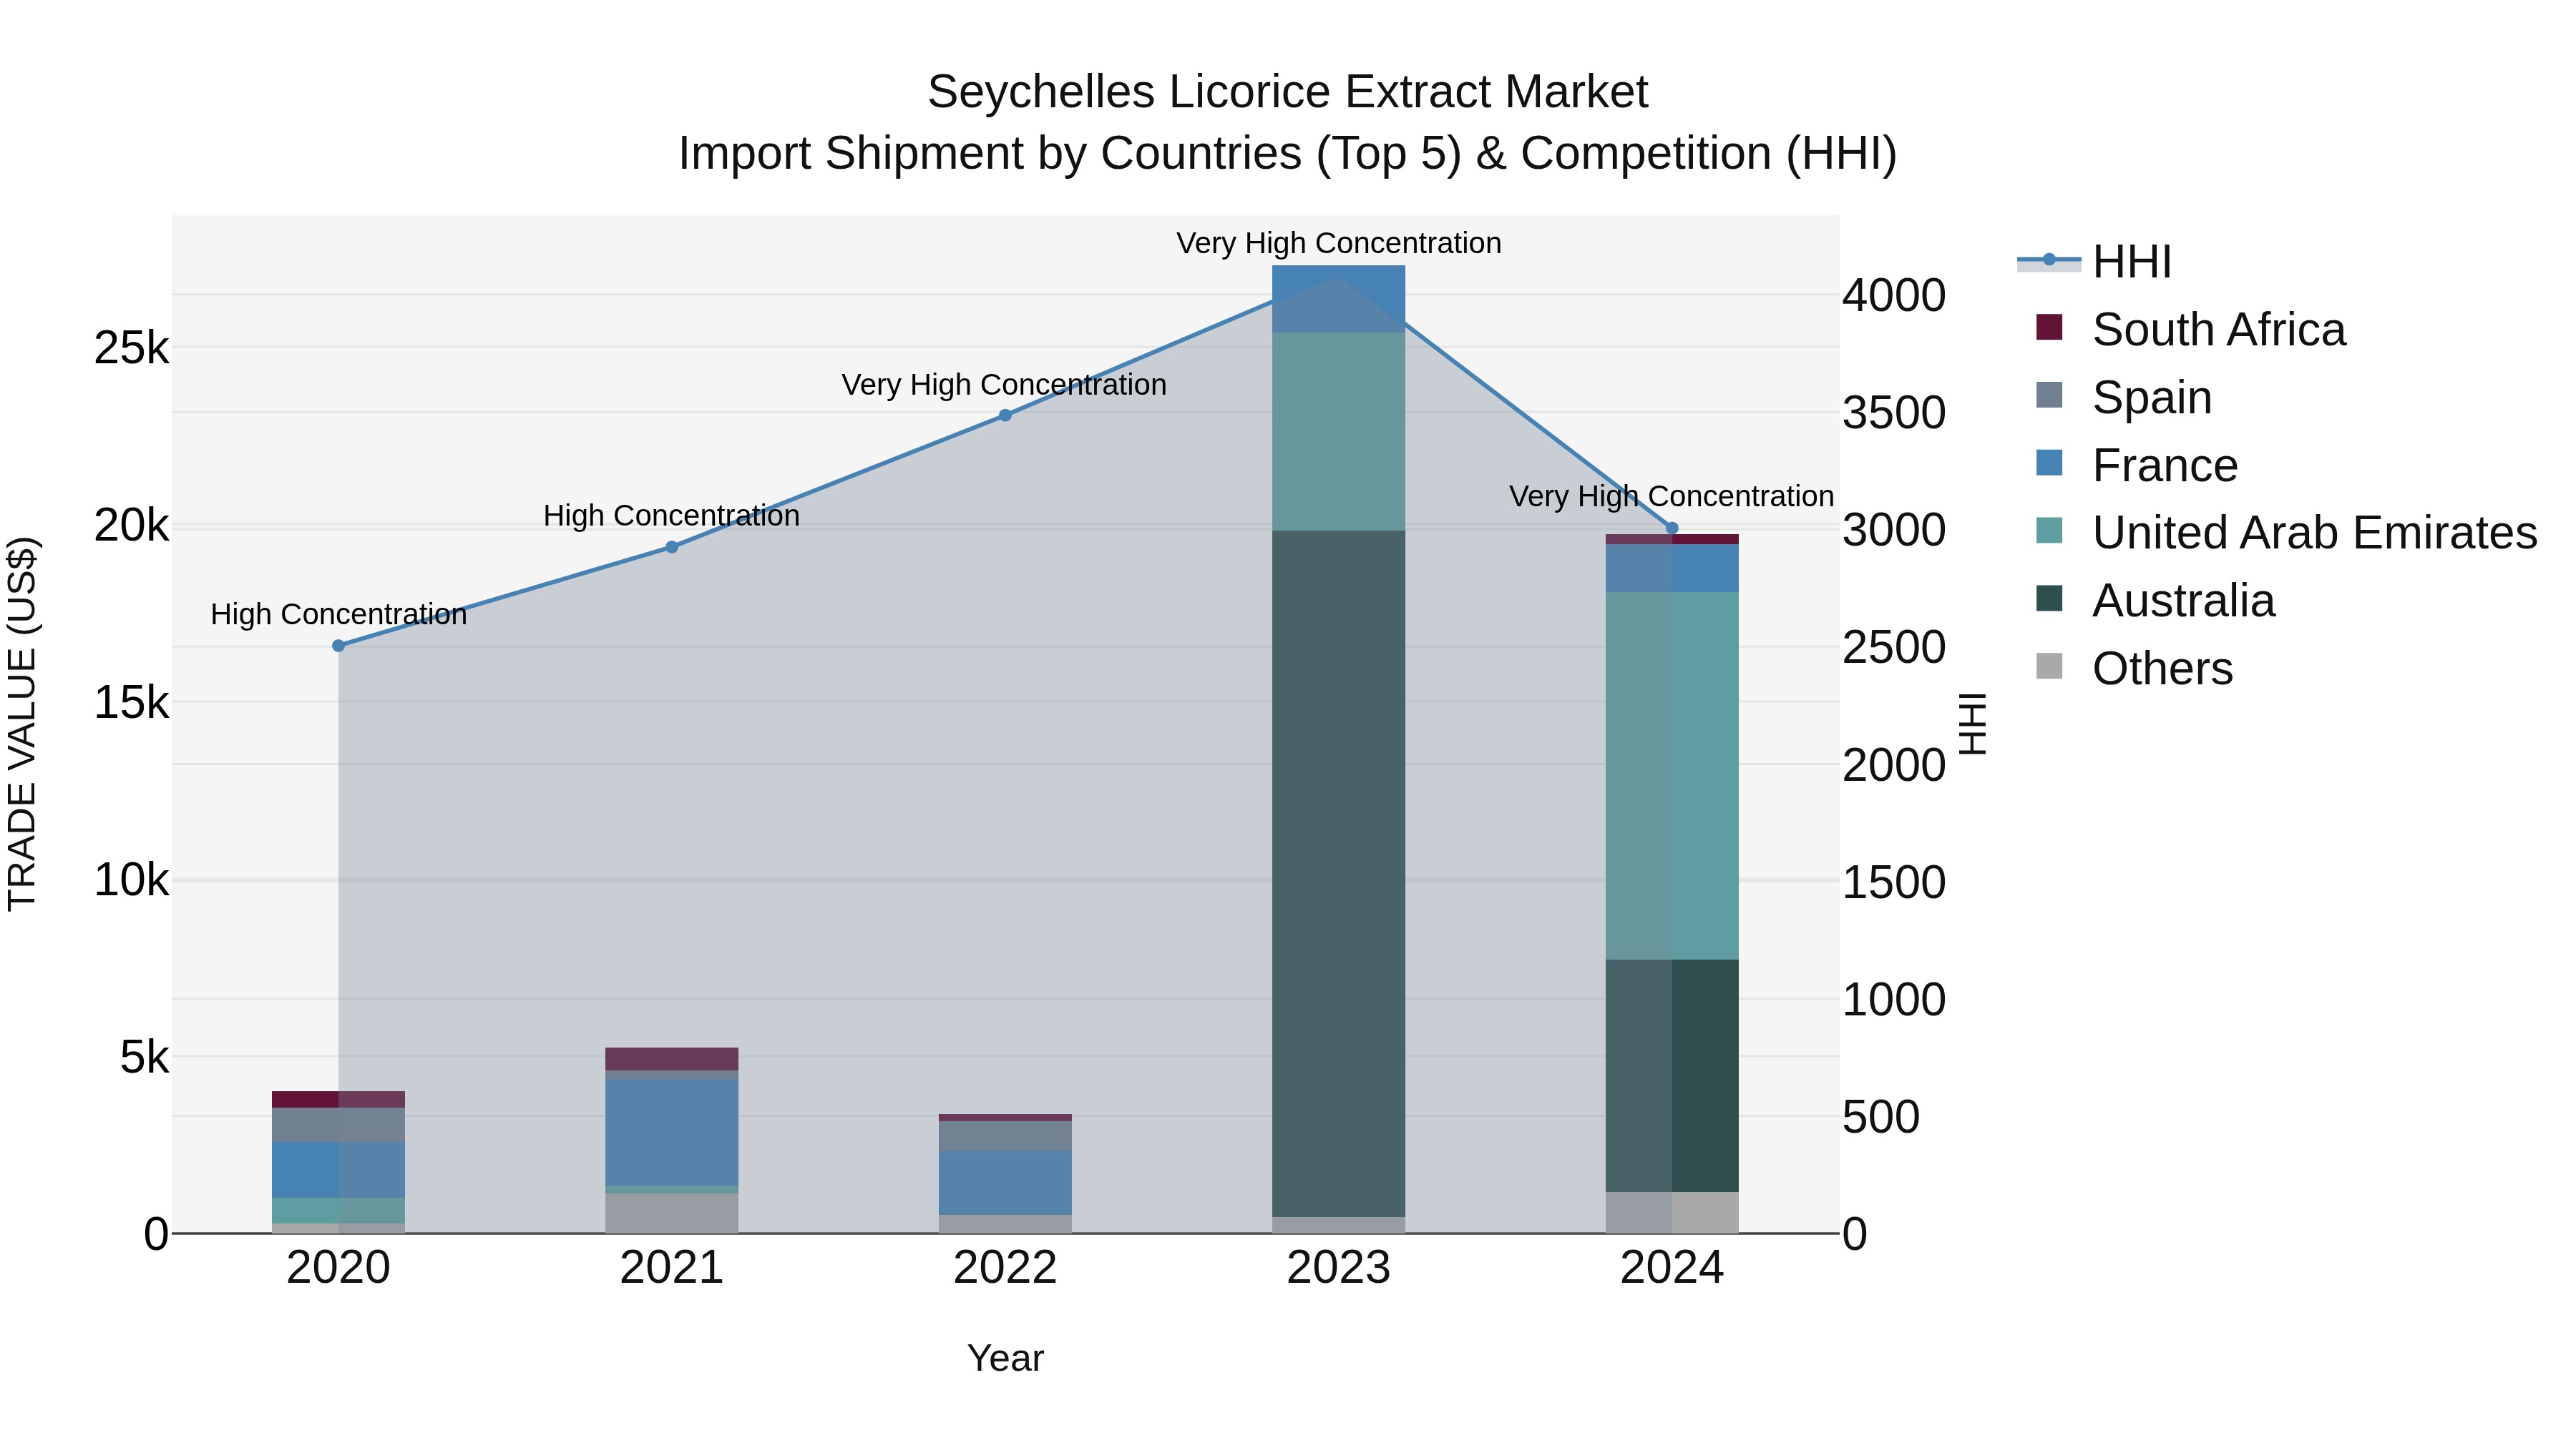Click the 10k left axis tick label

(131, 880)
